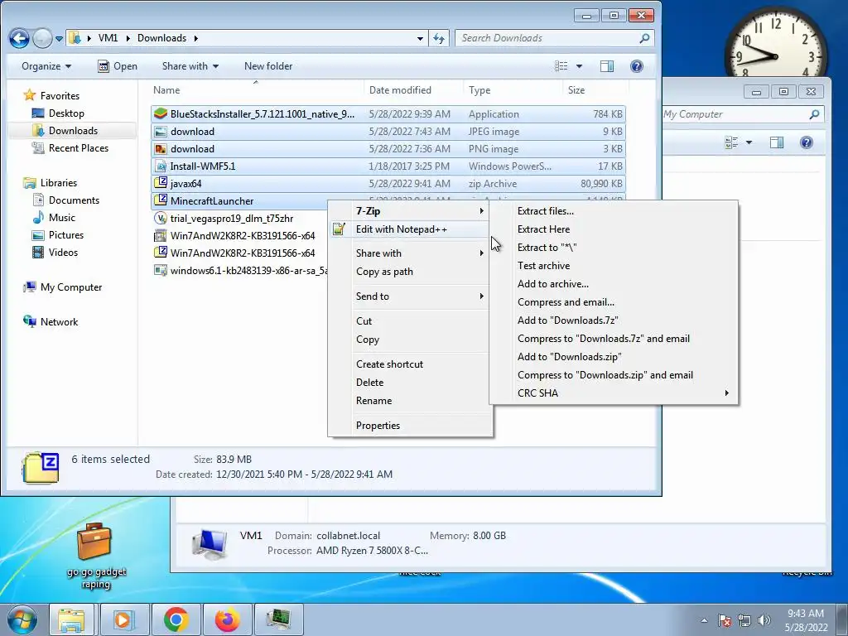Viewport: 848px width, 636px height.
Task: Open Google Chrome from taskbar
Action: [x=176, y=619]
